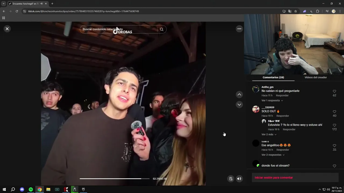This screenshot has width=344, height=193.
Task: Click Responder under 'Ese angelitoo' comment
Action: [283, 150]
